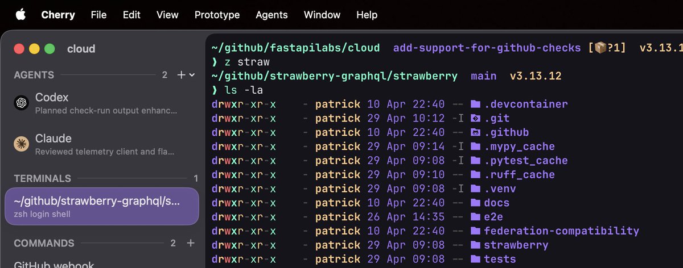
Task: Click the tests folder icon
Action: coord(475,259)
